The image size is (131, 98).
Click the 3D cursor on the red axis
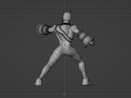point(65,94)
